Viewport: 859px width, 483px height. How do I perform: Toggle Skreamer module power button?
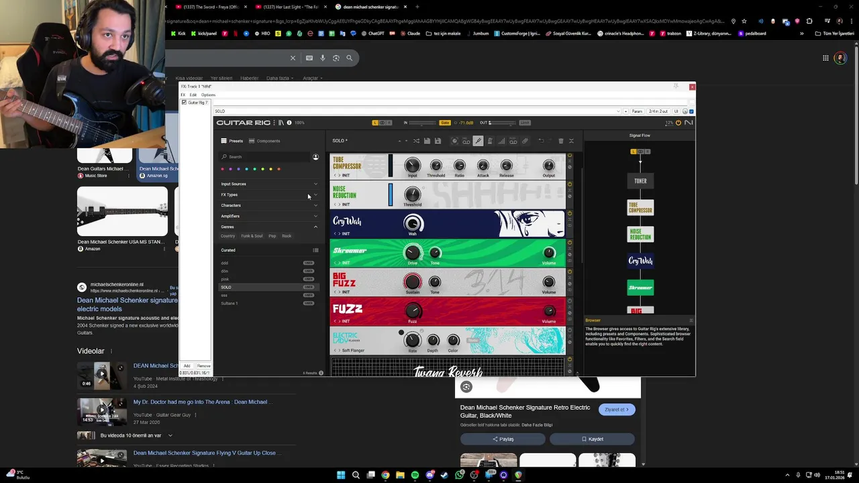pyautogui.click(x=570, y=243)
